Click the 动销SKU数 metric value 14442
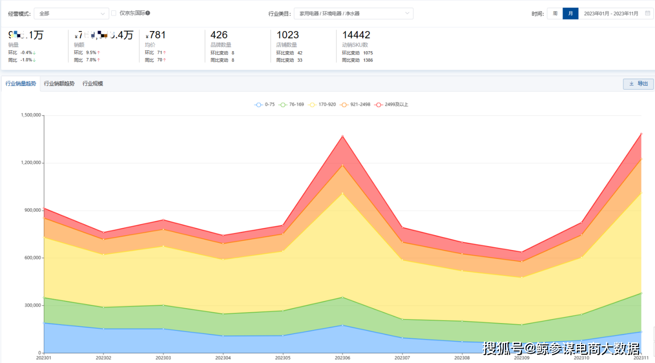655x363 pixels. 356,35
